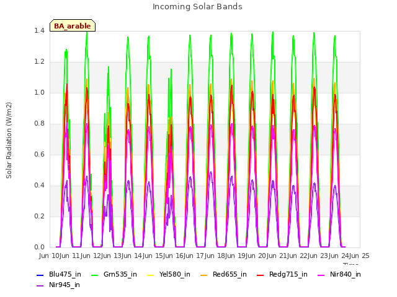This screenshot has width=397, height=297.
Task: Click the Nir840_in legend label
Action: [346, 275]
